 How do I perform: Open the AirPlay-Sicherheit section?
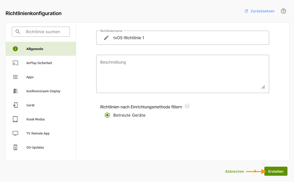(x=41, y=63)
